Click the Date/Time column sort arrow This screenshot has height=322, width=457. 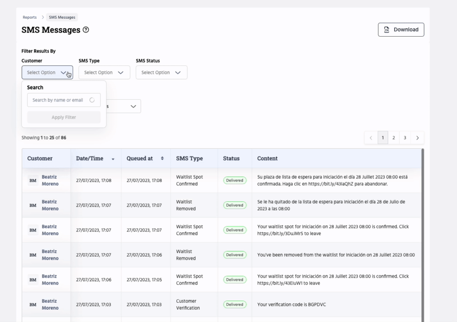tap(113, 159)
